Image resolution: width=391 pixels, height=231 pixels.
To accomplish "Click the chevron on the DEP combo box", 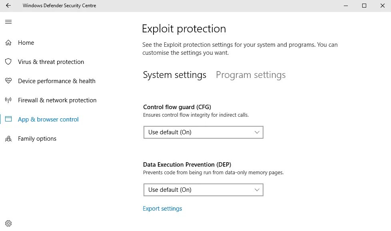I will [257, 190].
